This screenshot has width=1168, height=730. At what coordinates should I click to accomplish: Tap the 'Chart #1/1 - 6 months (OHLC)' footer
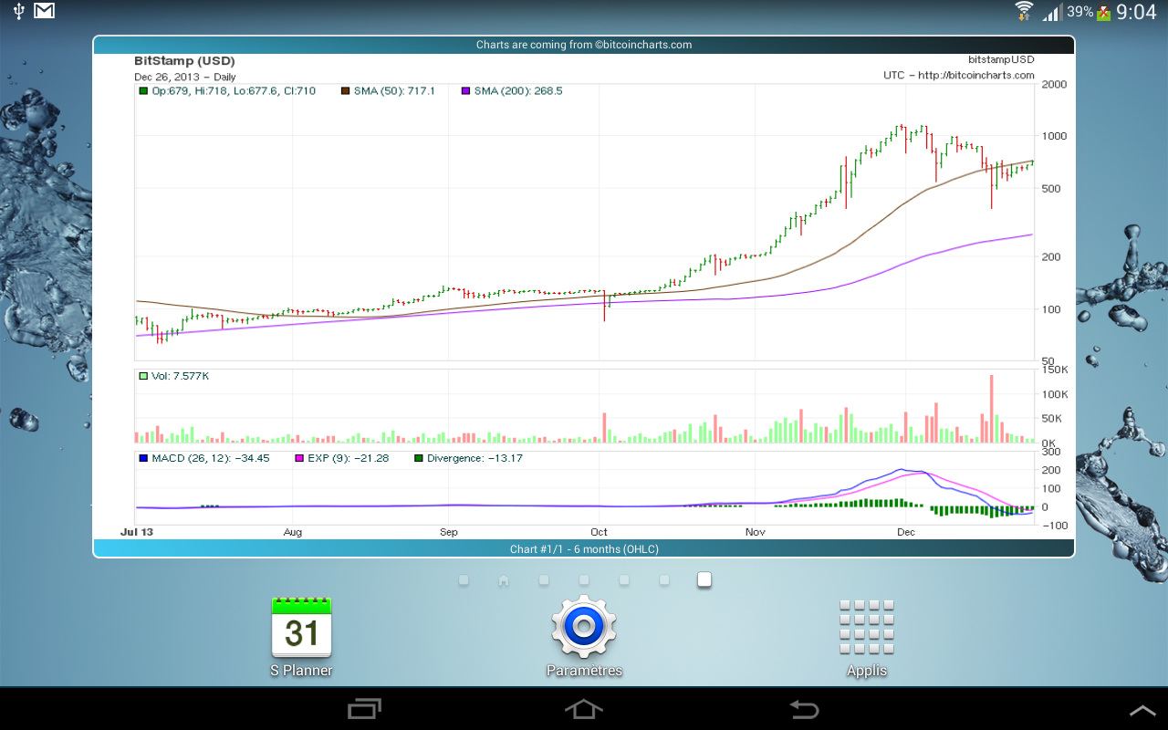tap(584, 548)
